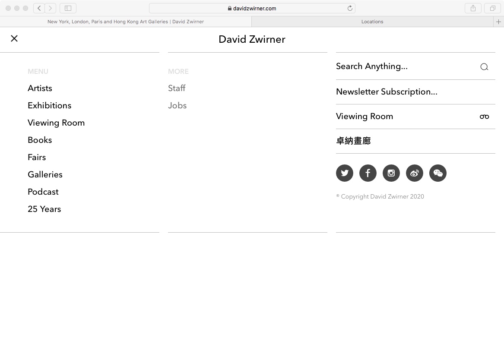504x363 pixels.
Task: Open Artists from the menu
Action: [x=40, y=88]
